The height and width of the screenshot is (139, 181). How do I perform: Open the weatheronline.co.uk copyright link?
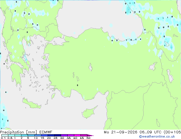[157, 136]
